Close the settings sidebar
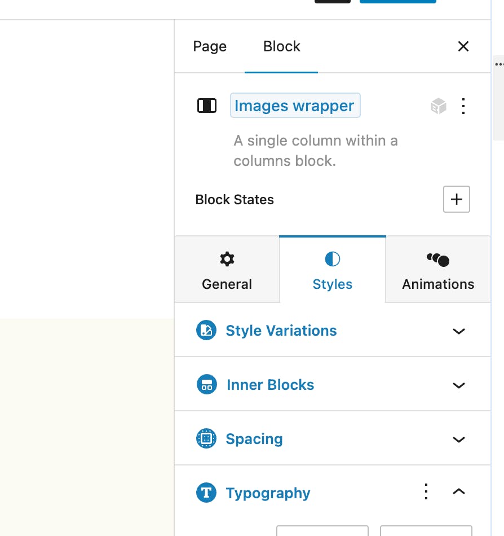 pyautogui.click(x=463, y=46)
